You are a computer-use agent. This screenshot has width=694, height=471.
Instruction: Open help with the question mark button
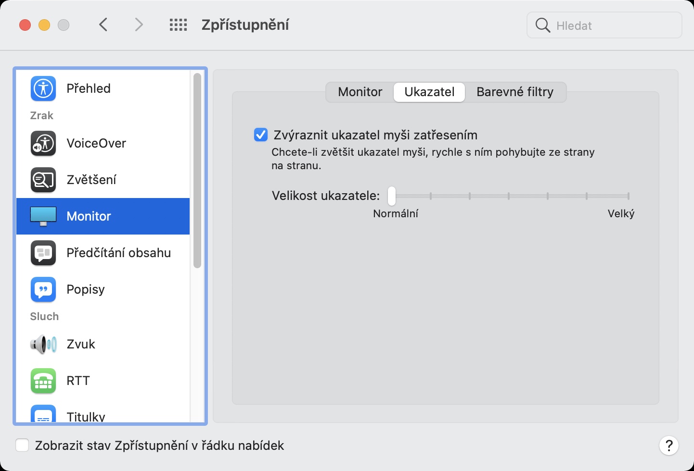point(668,446)
